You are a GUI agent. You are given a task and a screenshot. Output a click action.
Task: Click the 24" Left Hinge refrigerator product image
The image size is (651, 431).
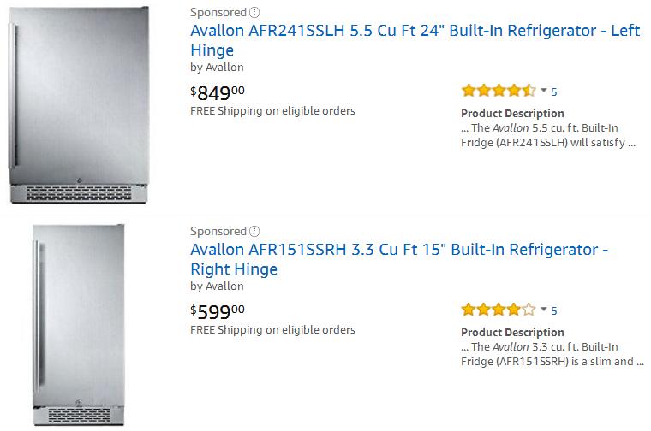pos(79,104)
